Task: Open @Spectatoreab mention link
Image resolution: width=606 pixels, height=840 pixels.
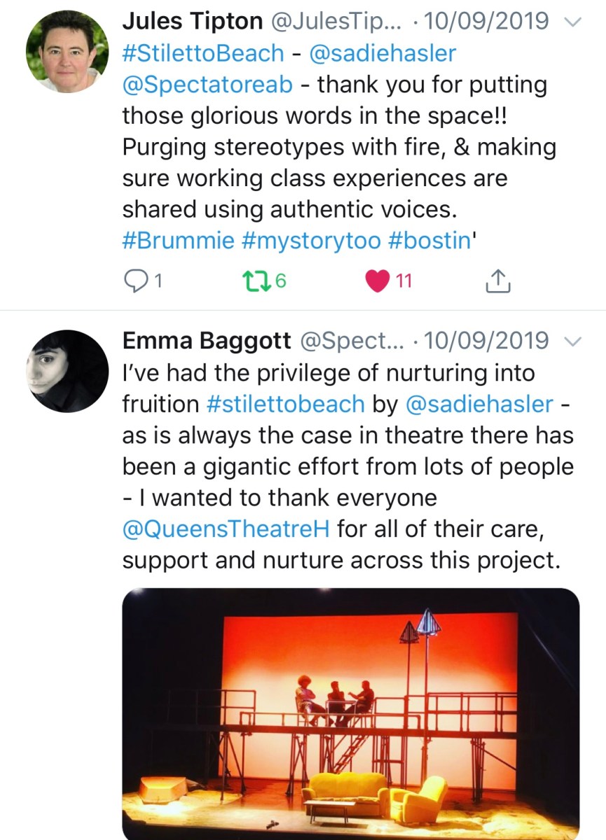Action: 207,85
